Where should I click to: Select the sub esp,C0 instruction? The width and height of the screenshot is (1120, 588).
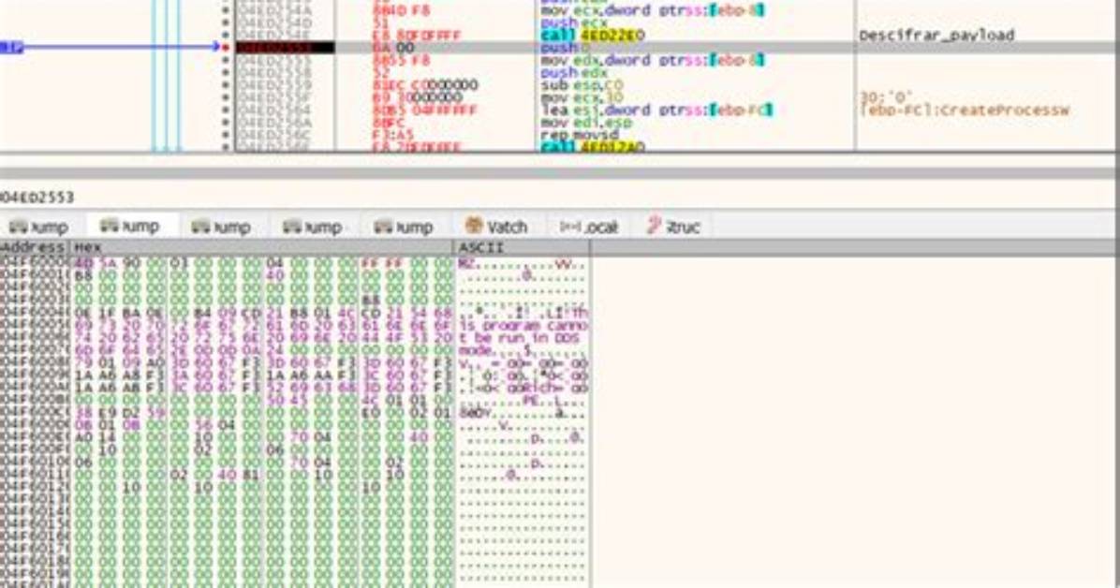pos(582,85)
